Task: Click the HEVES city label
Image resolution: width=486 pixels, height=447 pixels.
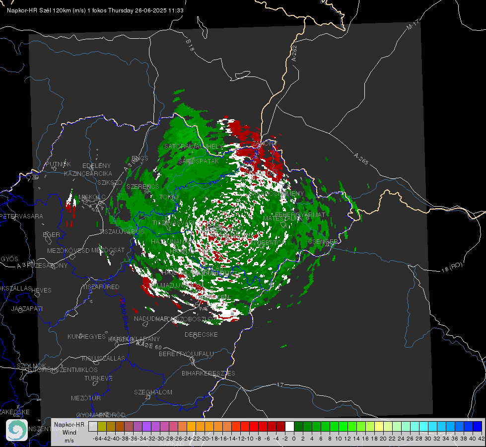Action: coord(42,291)
